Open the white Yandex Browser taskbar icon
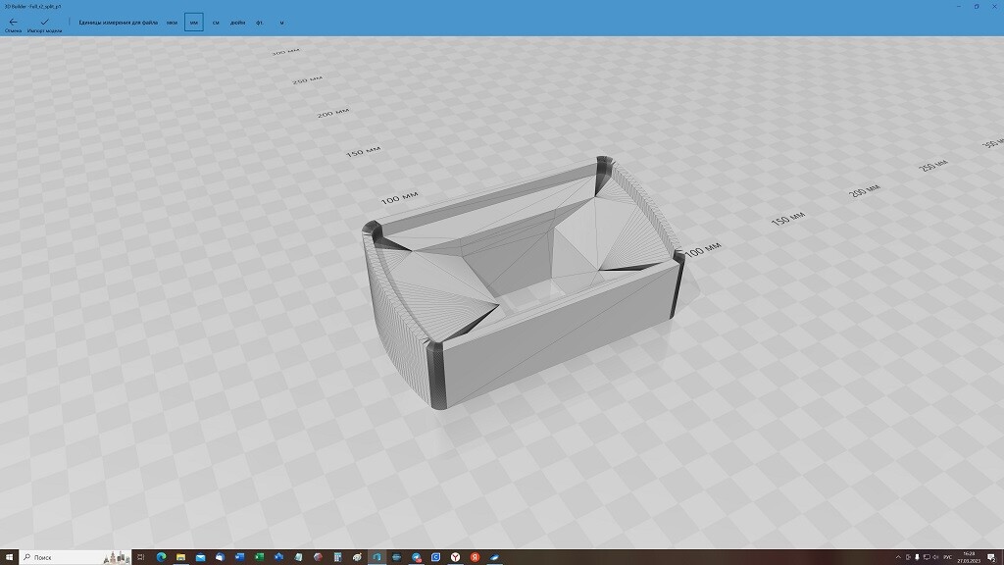Screen dimensions: 1004x565 455,557
